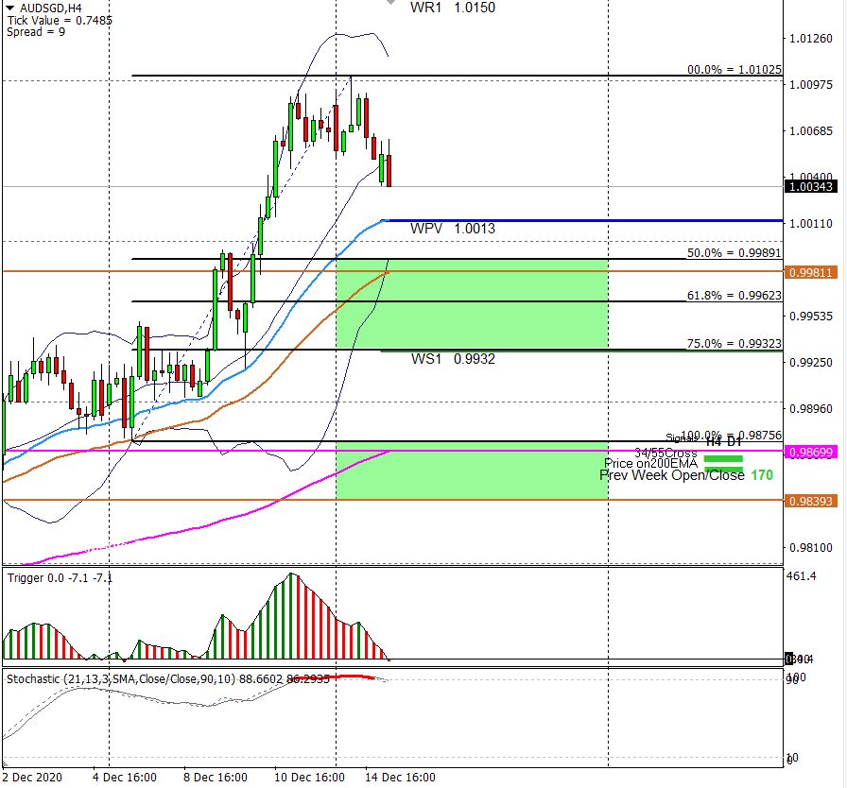The image size is (847, 788).
Task: Click the grey diamond marker at top
Action: 391,3
